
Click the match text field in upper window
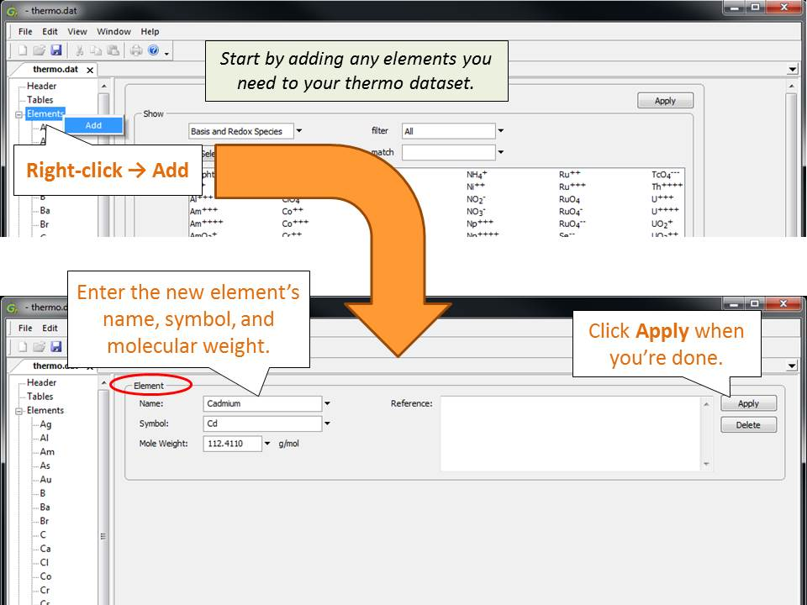[448, 152]
